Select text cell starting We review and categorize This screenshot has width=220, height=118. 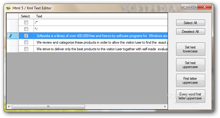pyautogui.click(x=101, y=42)
